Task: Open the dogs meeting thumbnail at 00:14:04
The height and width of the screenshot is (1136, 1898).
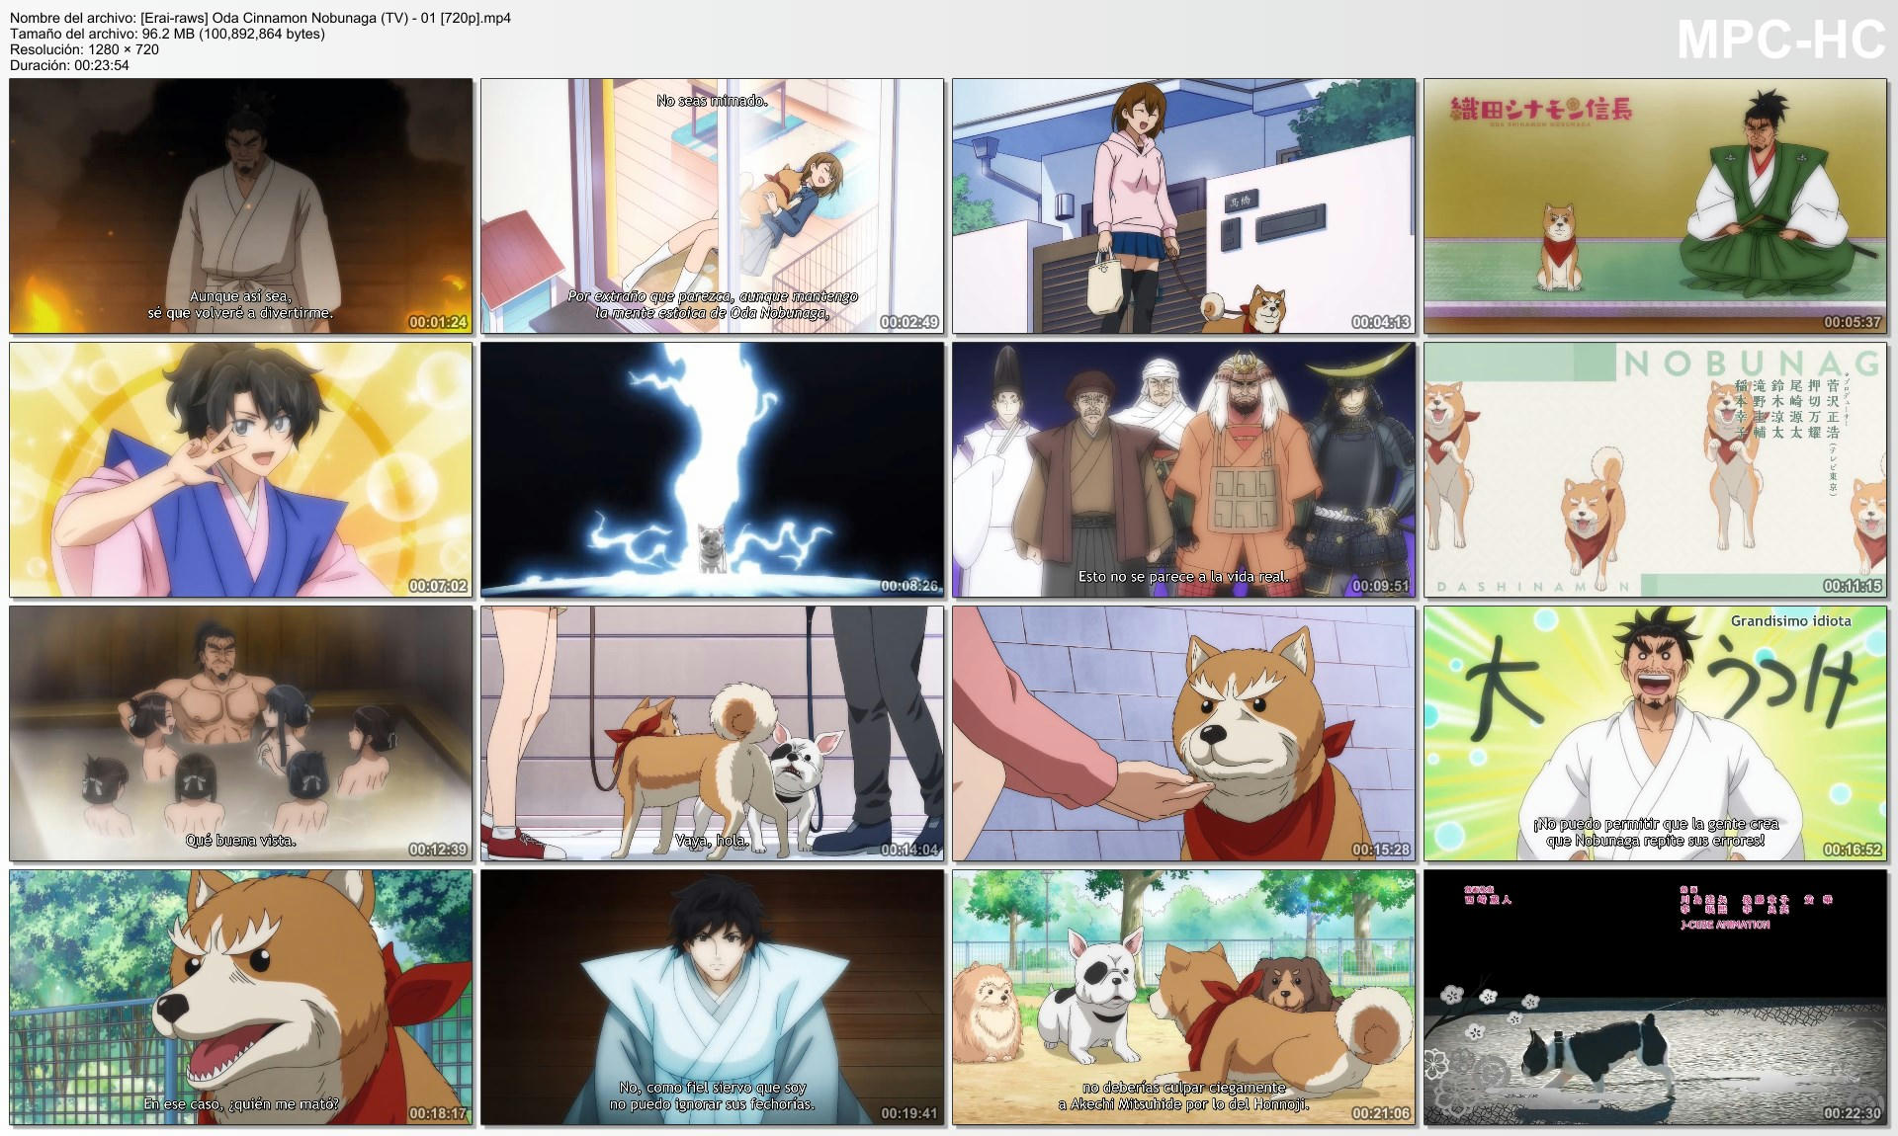Action: click(713, 734)
